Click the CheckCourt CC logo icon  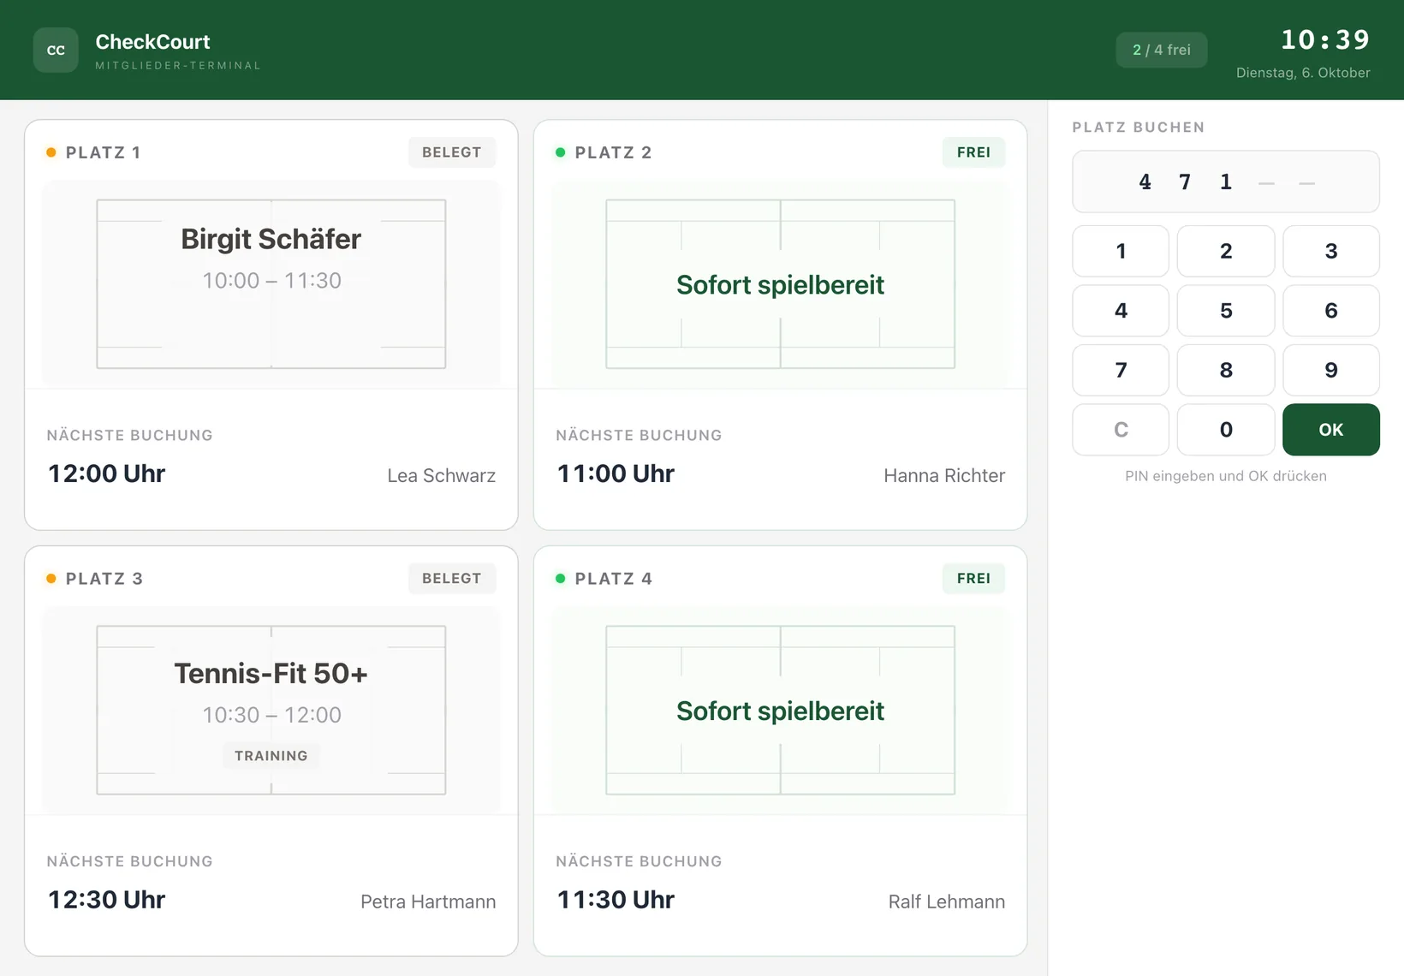tap(56, 50)
